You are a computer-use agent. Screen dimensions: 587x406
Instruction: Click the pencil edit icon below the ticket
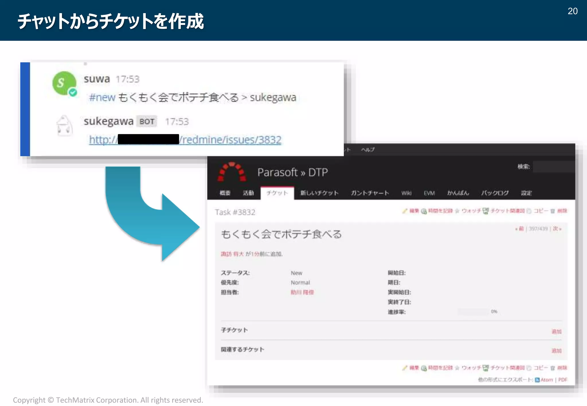[x=405, y=368]
